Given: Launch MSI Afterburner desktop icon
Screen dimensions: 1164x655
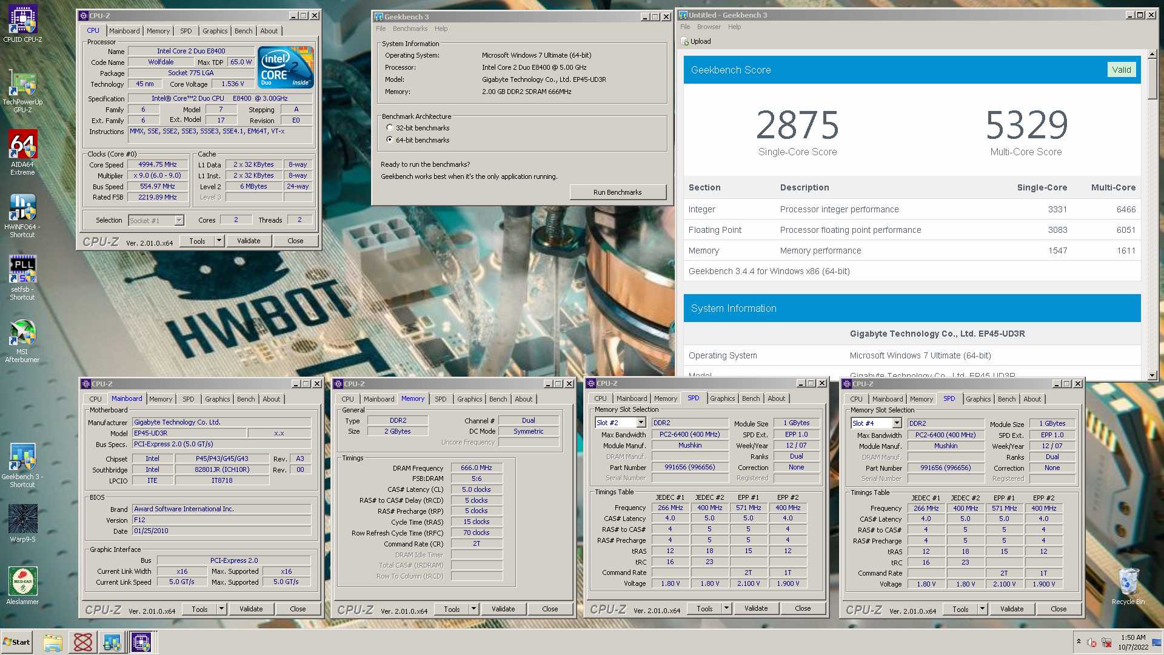Looking at the screenshot, I should [22, 341].
